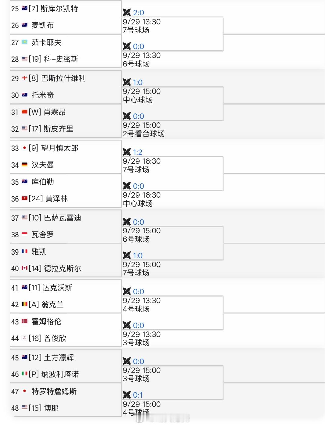Select player [12] 土方凛辉
This screenshot has width=325, height=426.
[51, 357]
